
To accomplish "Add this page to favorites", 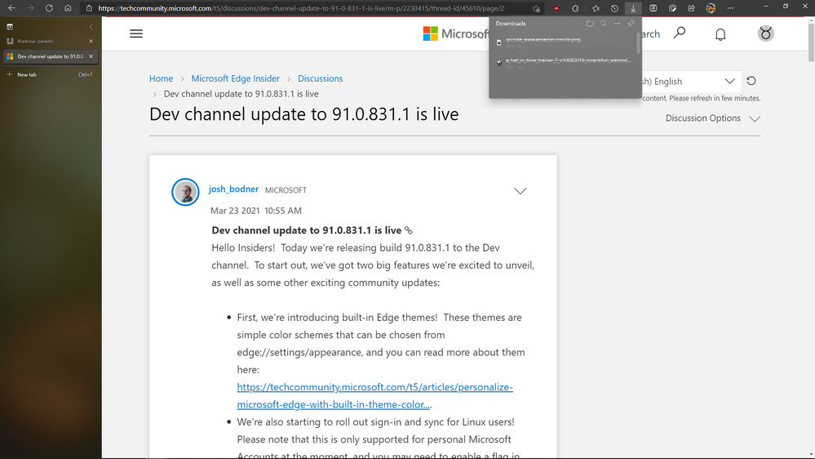I will pos(536,8).
